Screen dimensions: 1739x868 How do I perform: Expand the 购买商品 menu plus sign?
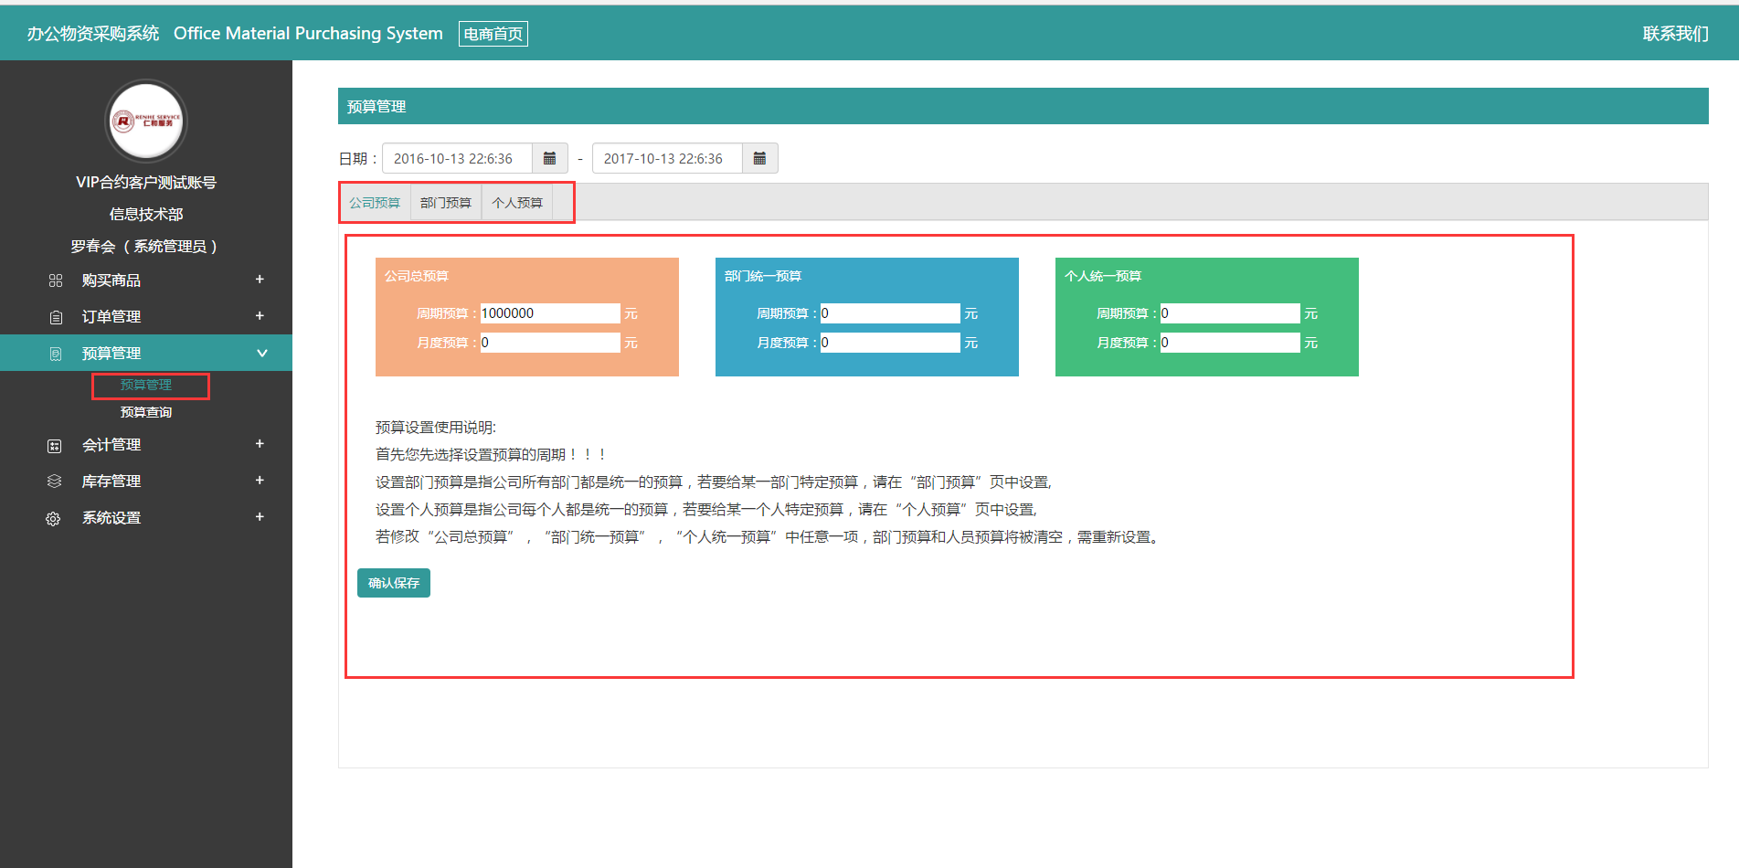point(260,280)
